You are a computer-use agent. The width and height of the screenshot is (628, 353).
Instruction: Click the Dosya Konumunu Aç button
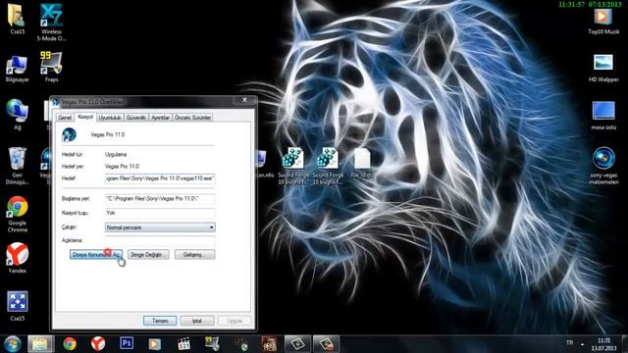click(96, 255)
